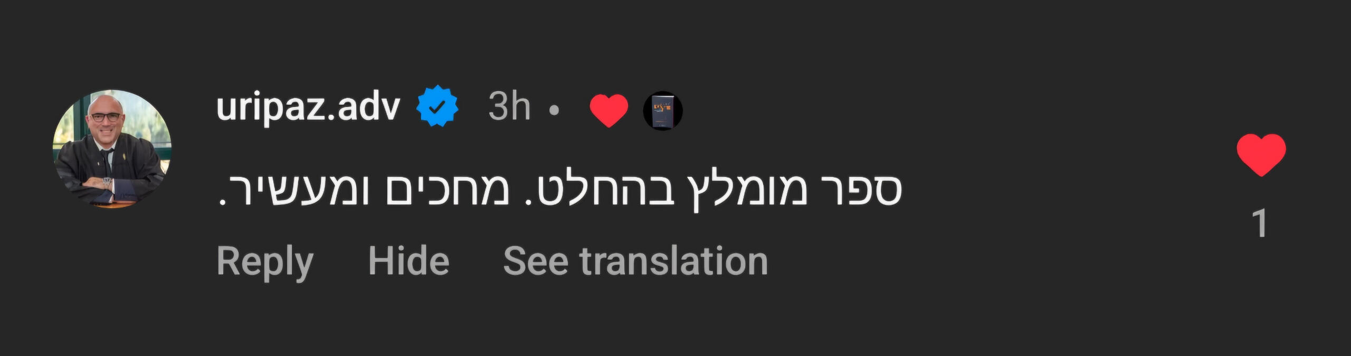Click the blue verified badge
This screenshot has height=356, width=1351.
pyautogui.click(x=437, y=106)
